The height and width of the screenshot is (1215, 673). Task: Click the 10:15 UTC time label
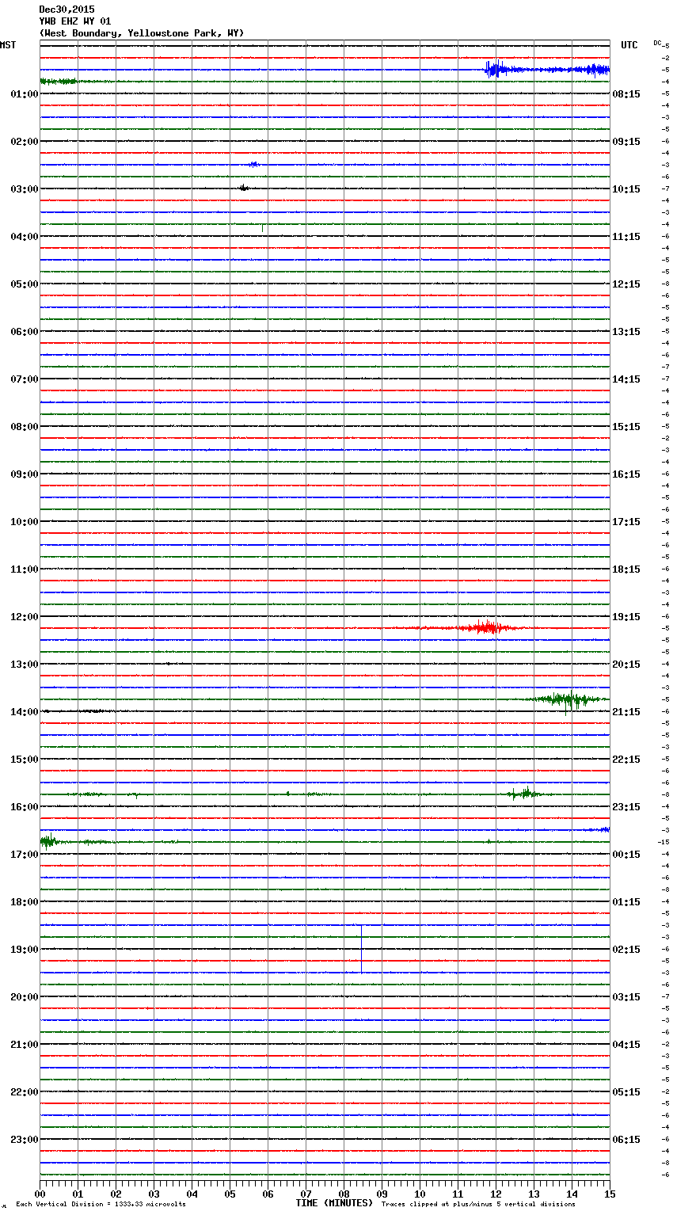(626, 189)
